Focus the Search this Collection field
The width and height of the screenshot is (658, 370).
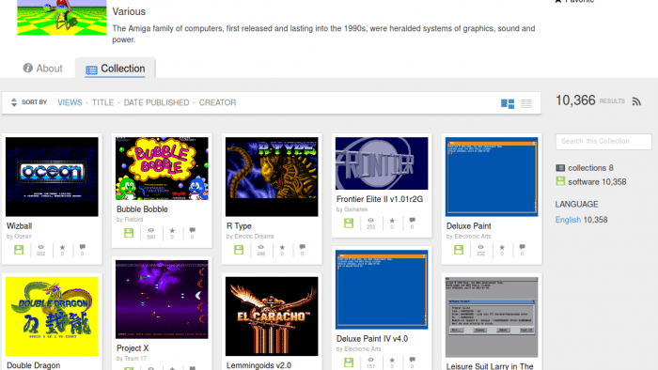pos(603,141)
